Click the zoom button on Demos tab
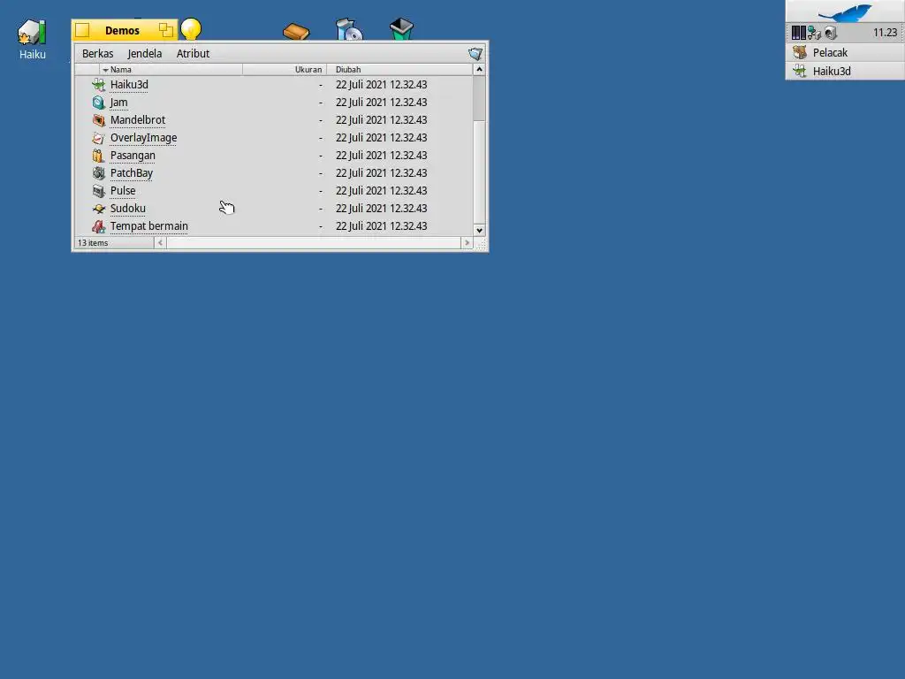The image size is (905, 679). coord(165,30)
